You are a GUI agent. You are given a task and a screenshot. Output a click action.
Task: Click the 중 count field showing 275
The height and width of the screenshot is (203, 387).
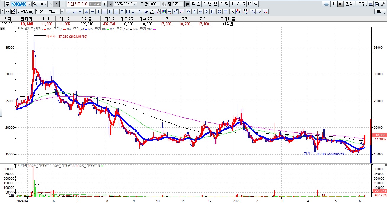coord(178,4)
